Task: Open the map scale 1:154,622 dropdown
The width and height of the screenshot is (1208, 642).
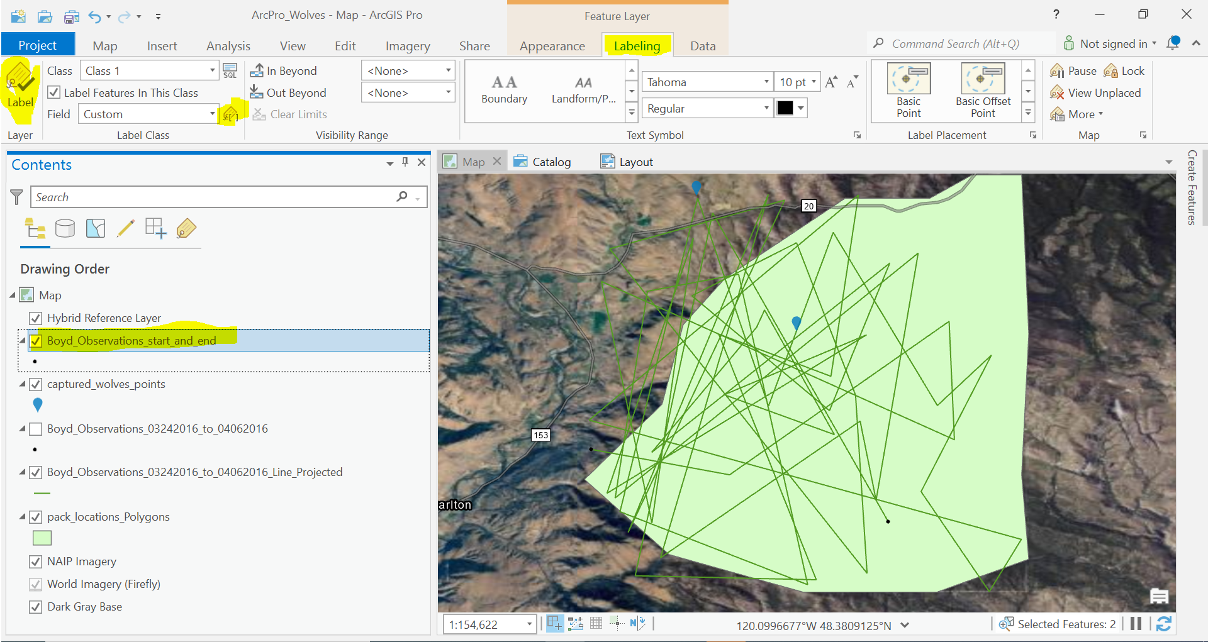Action: click(x=529, y=624)
